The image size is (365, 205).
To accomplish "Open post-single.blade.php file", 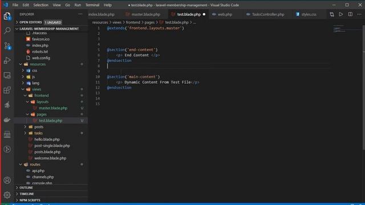I will coord(52,146).
